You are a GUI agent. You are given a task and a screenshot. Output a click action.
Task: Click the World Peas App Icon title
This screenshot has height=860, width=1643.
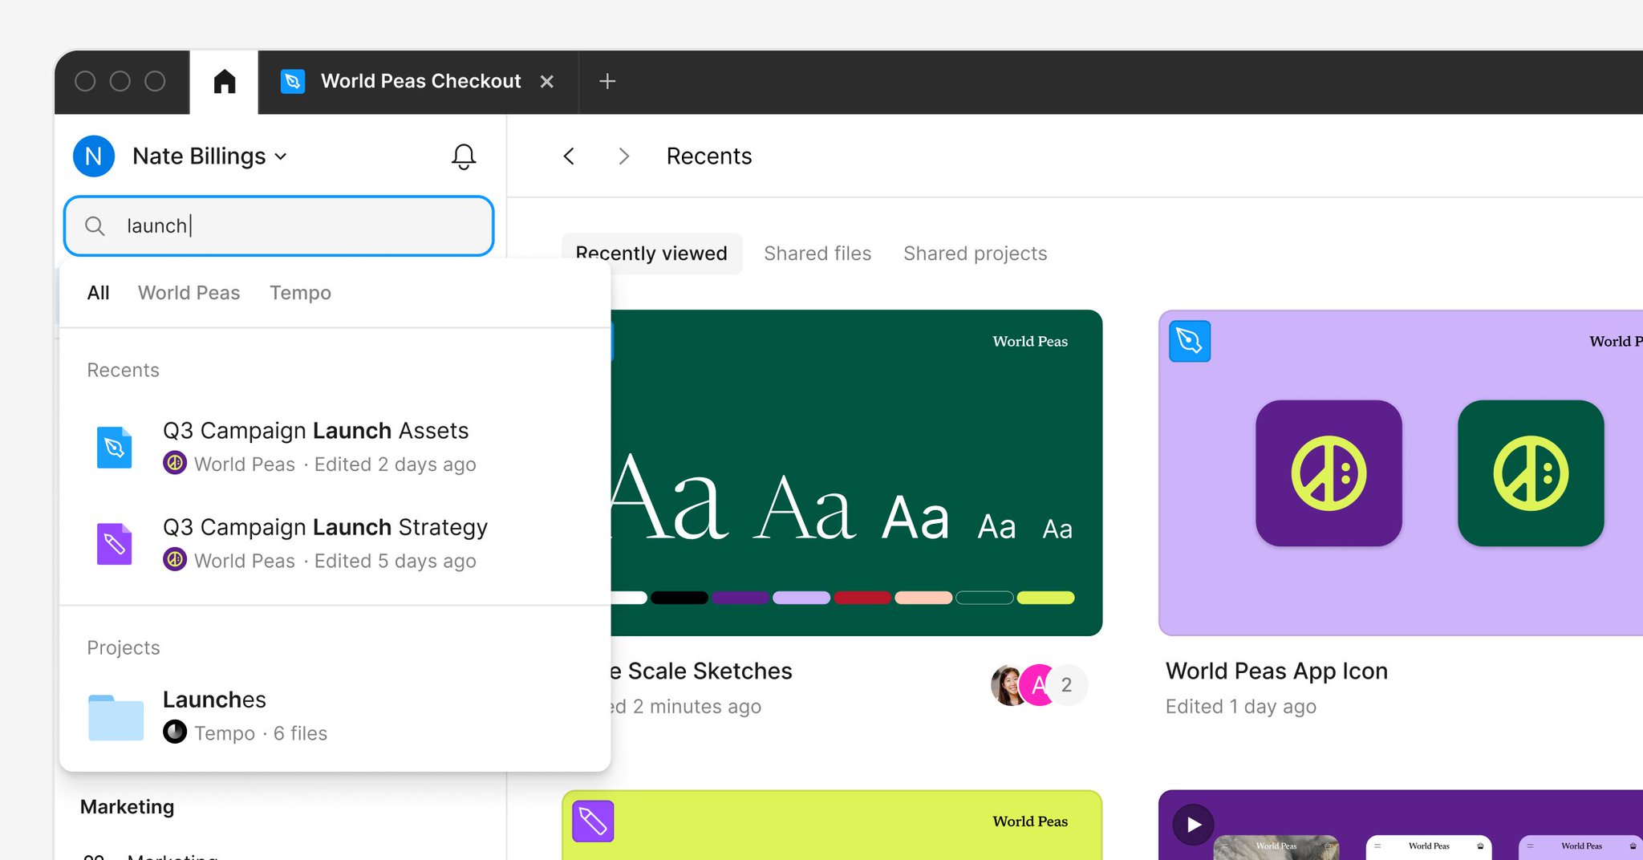pyautogui.click(x=1276, y=671)
